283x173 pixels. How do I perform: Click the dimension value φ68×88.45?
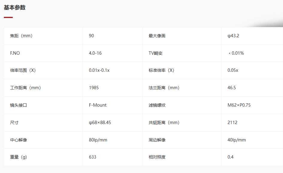[x=100, y=123]
